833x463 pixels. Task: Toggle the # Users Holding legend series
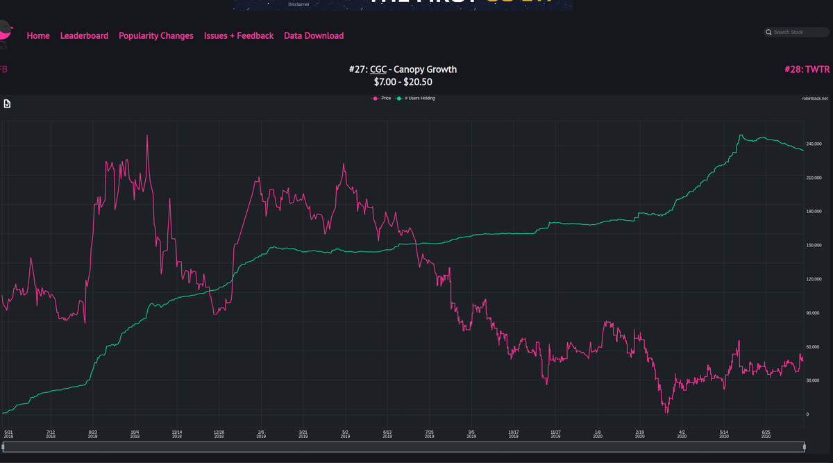(x=415, y=99)
